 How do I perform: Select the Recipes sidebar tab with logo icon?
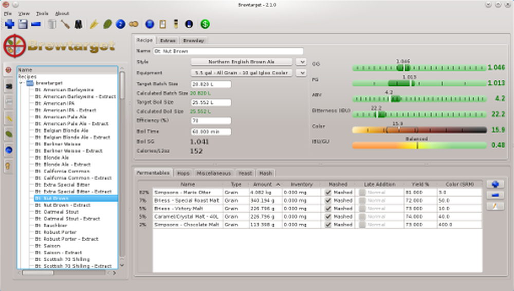coord(9,70)
